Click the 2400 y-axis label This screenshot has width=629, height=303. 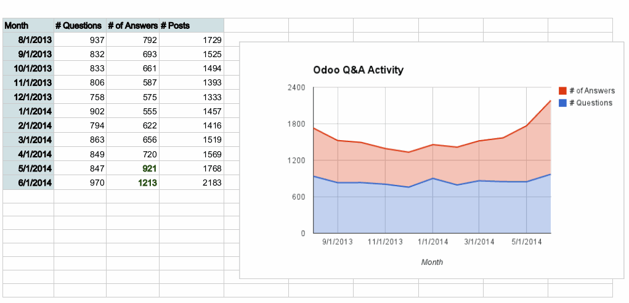tap(296, 87)
